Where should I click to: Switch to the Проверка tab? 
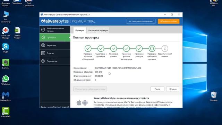pyautogui.click(x=80, y=31)
